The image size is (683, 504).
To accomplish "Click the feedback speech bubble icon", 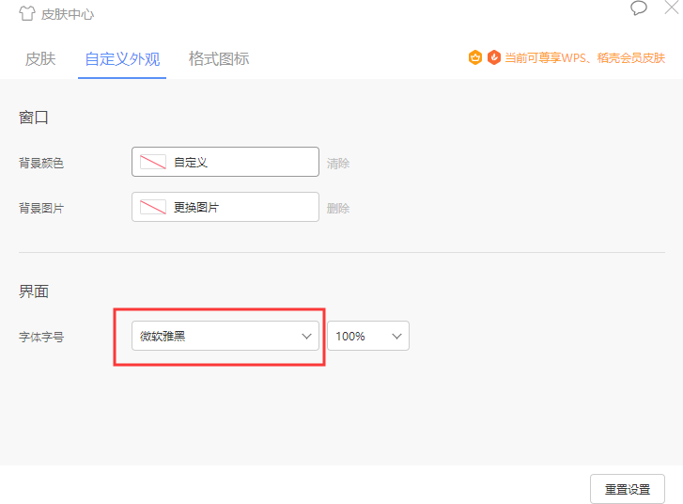I will click(x=639, y=8).
